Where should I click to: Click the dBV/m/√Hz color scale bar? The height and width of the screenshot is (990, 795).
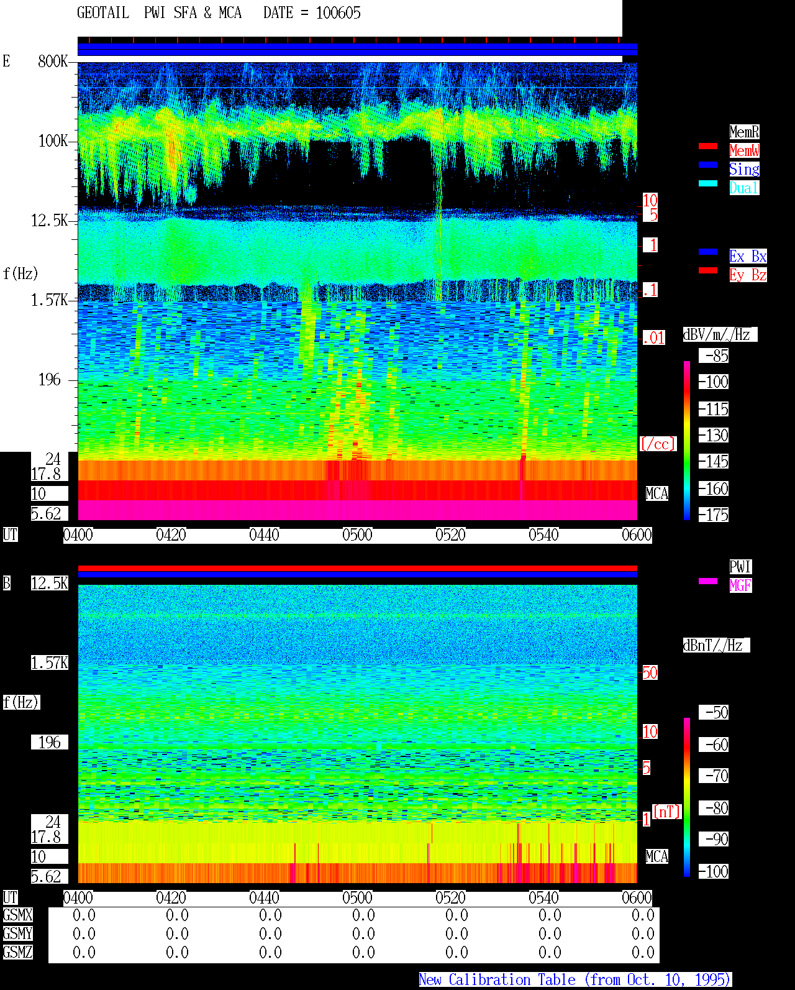pyautogui.click(x=687, y=440)
